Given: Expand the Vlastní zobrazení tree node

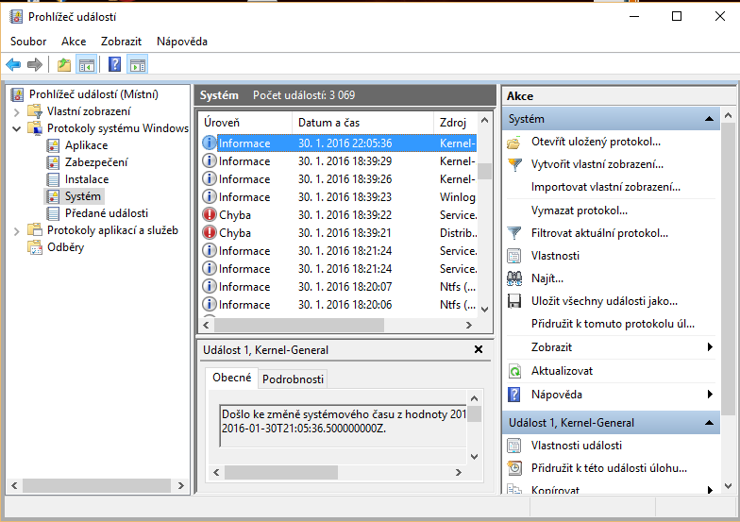Looking at the screenshot, I should pos(16,111).
